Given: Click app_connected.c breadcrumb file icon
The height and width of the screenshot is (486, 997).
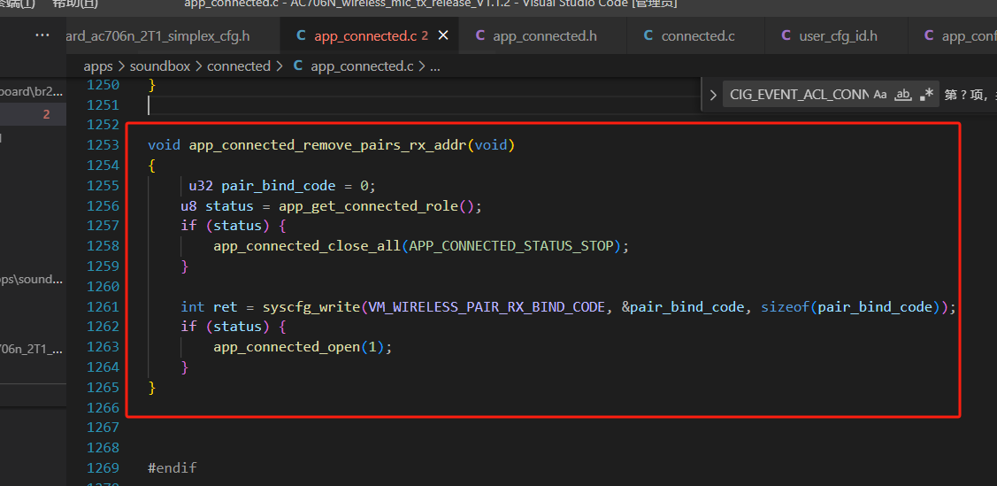Looking at the screenshot, I should tap(298, 66).
